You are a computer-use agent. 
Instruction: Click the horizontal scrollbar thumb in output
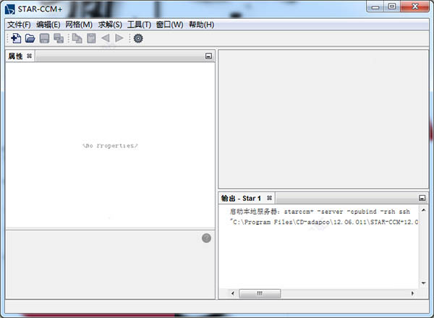[260, 293]
